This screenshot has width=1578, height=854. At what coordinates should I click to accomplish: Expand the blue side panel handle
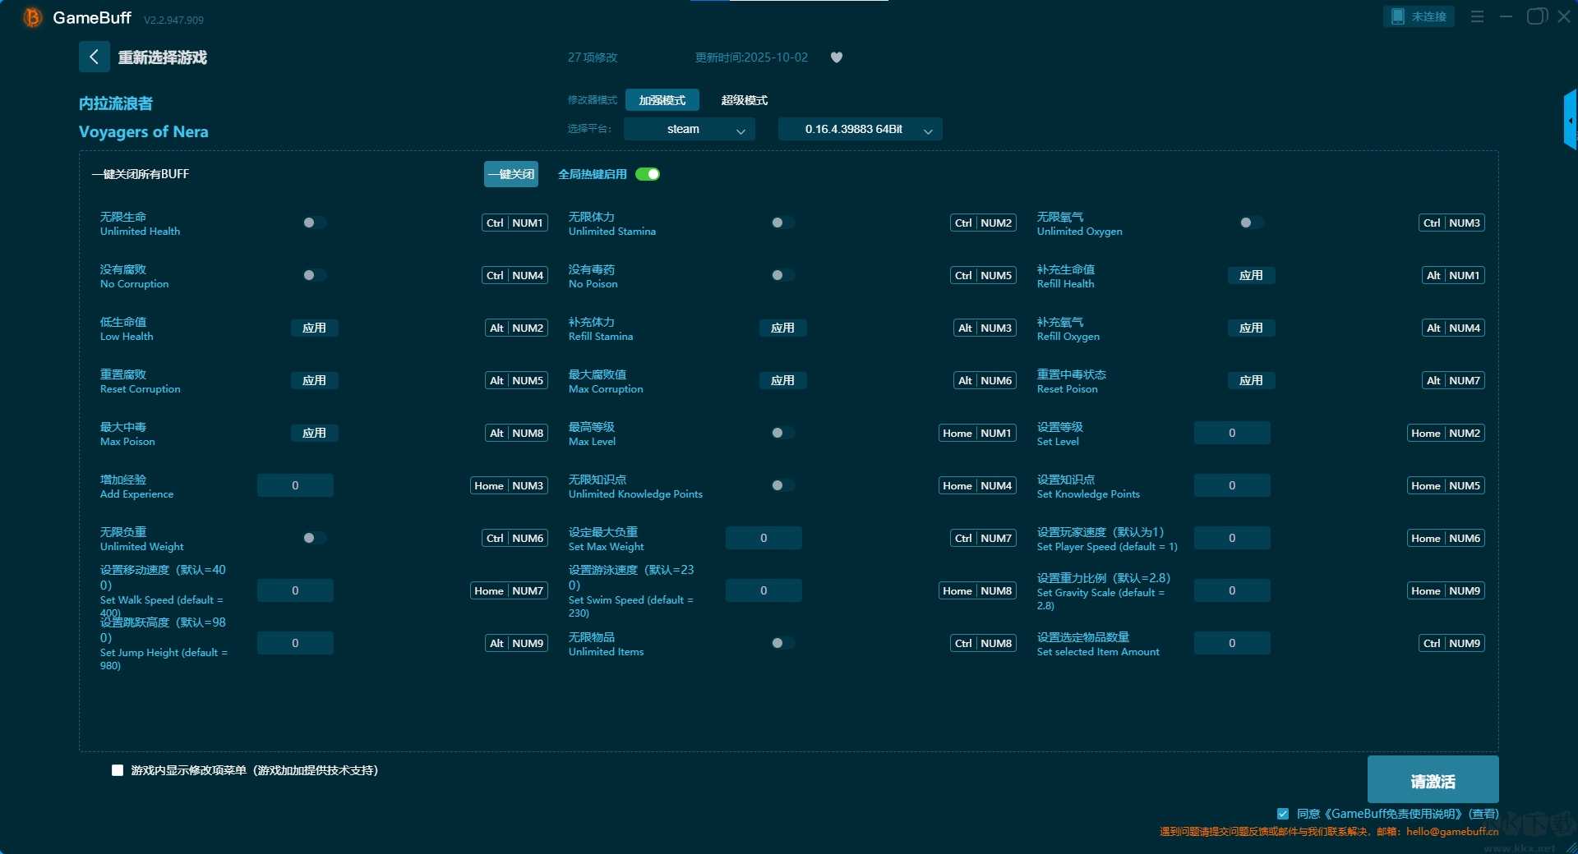click(x=1571, y=120)
